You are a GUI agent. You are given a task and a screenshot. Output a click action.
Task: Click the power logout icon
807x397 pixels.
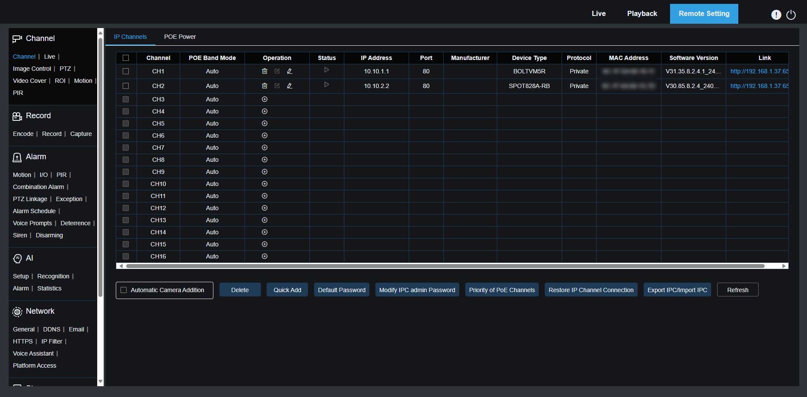(791, 15)
